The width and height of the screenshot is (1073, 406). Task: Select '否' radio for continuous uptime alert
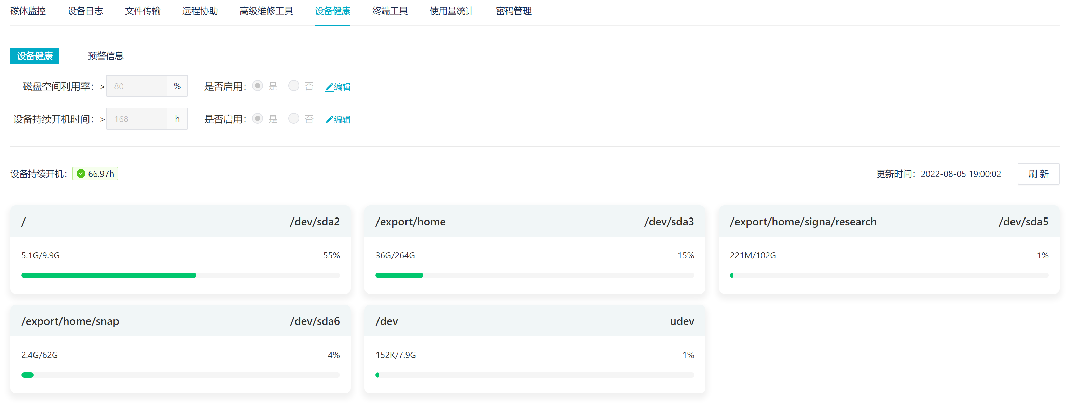coord(294,119)
